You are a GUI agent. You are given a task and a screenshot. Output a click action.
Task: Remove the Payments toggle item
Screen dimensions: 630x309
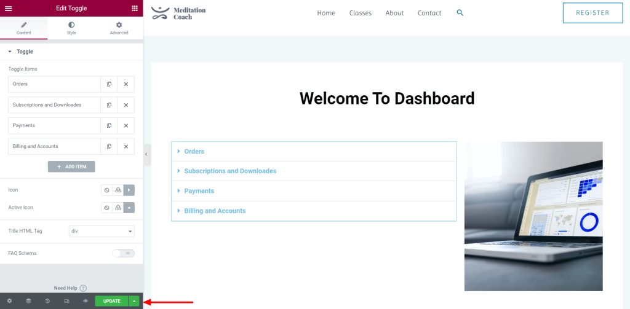[x=126, y=125]
